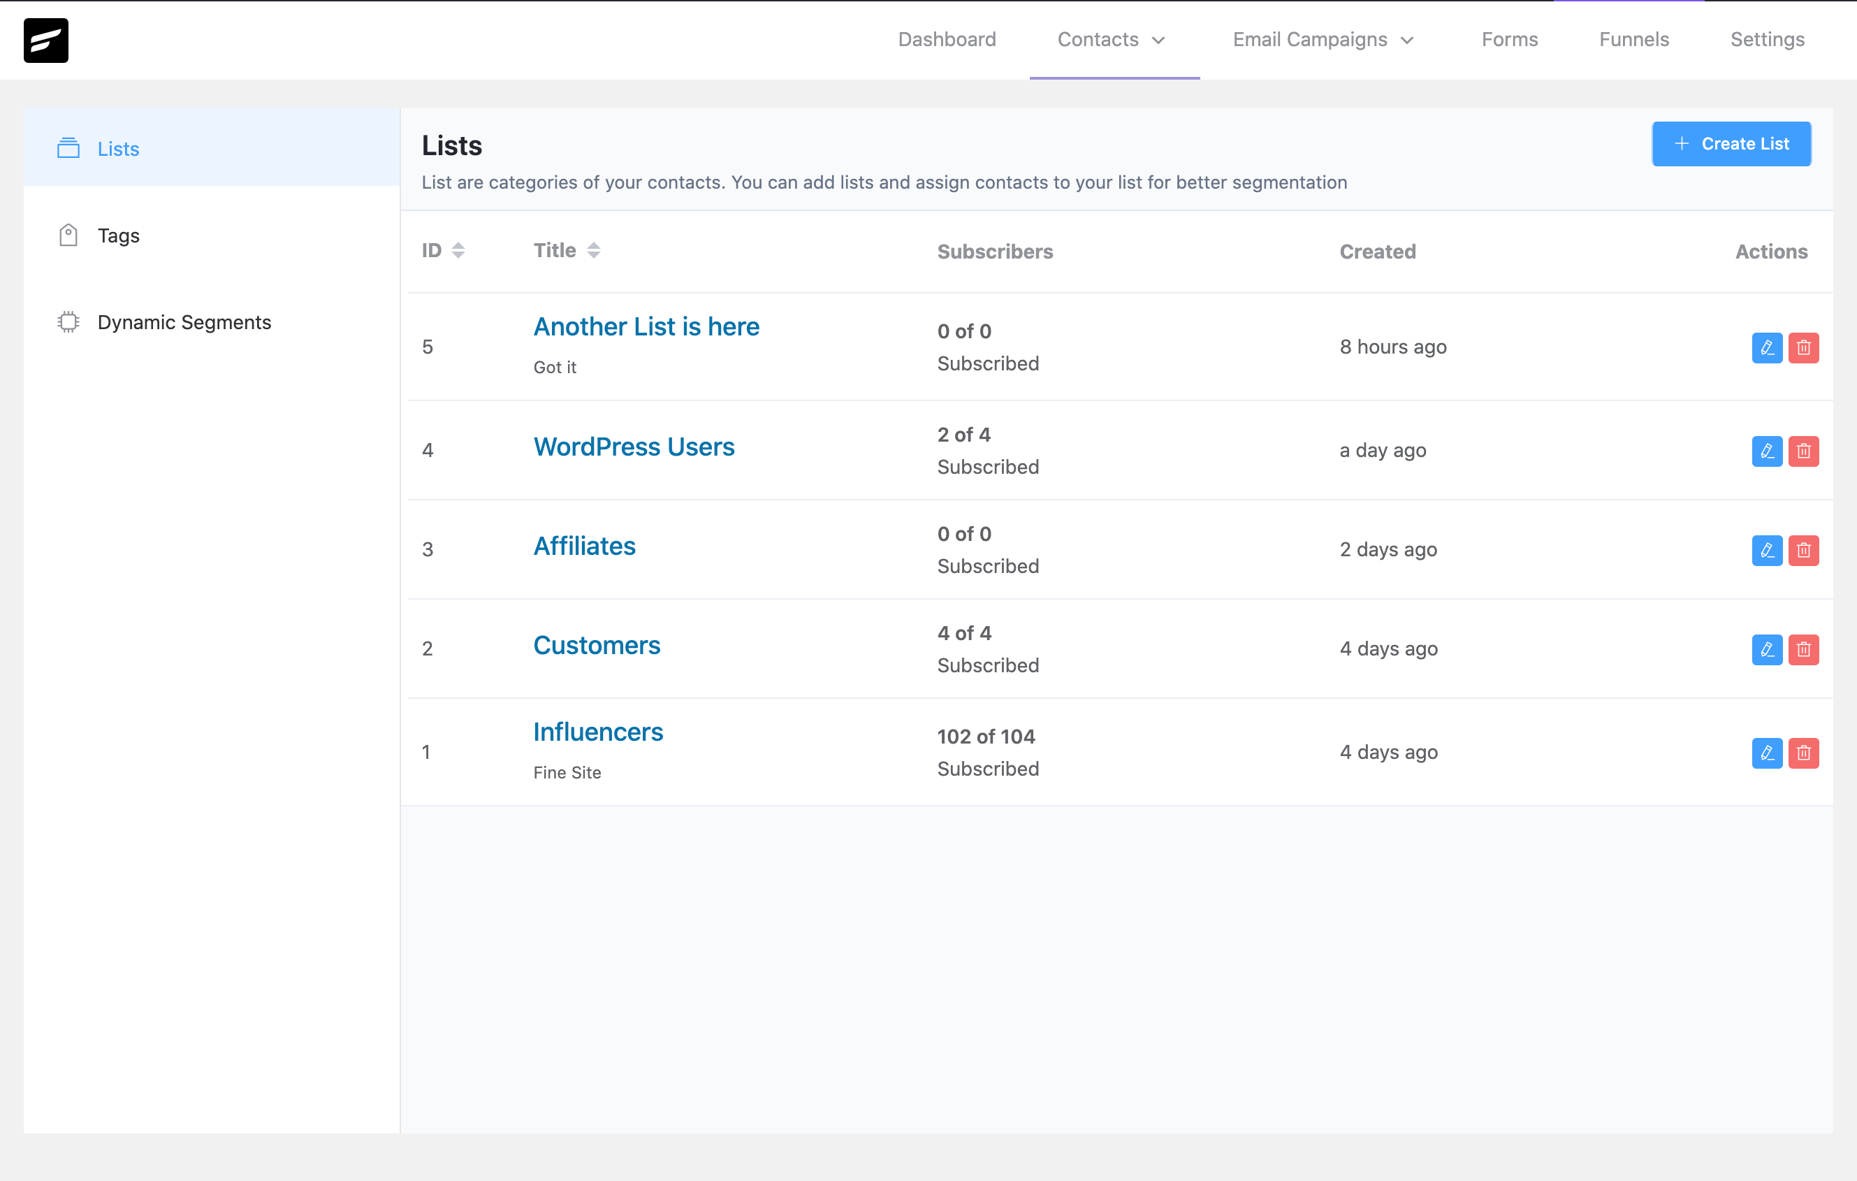1857x1181 pixels.
Task: Click the Subscribers column header
Action: coord(995,252)
